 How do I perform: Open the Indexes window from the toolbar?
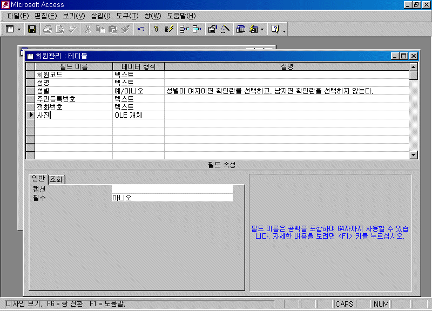click(169, 29)
